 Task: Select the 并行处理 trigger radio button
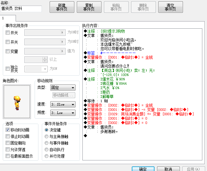[x=47, y=156]
